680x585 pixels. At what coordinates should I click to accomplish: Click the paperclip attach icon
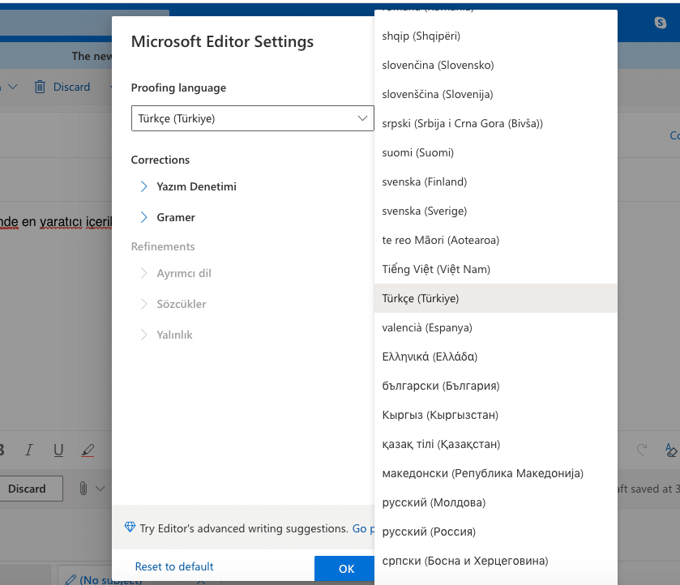click(83, 489)
